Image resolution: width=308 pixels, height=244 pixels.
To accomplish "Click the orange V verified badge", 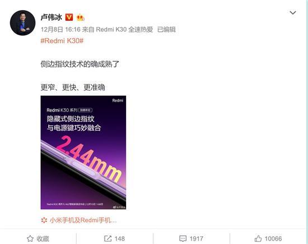I will click(69, 17).
